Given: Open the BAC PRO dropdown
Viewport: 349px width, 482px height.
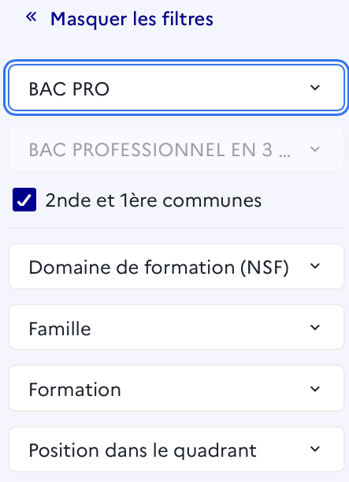Looking at the screenshot, I should point(176,88).
